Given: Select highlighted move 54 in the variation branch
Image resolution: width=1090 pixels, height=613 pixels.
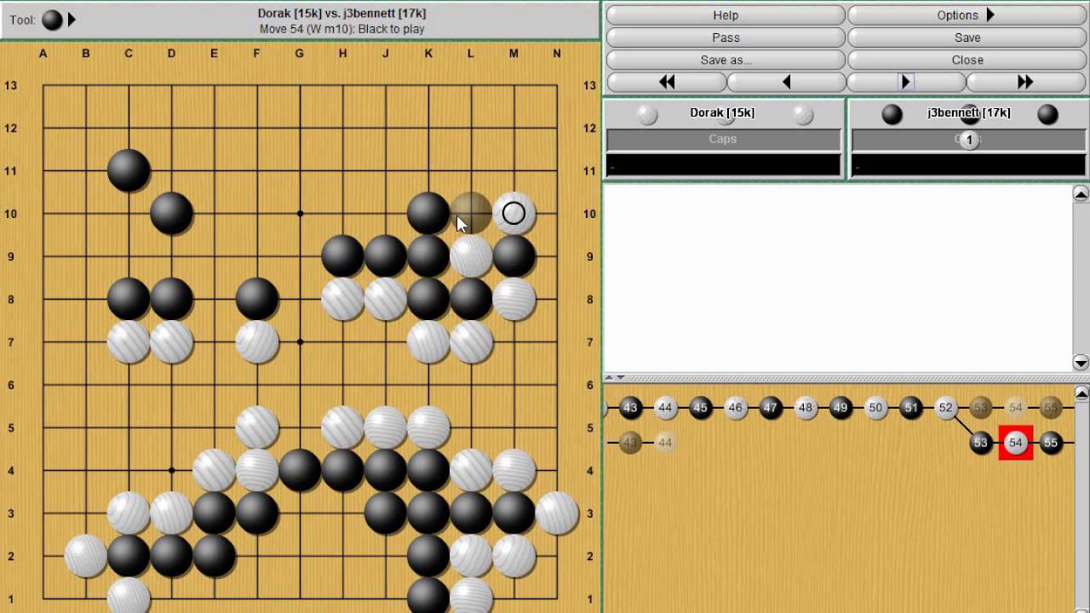Looking at the screenshot, I should pyautogui.click(x=1016, y=443).
